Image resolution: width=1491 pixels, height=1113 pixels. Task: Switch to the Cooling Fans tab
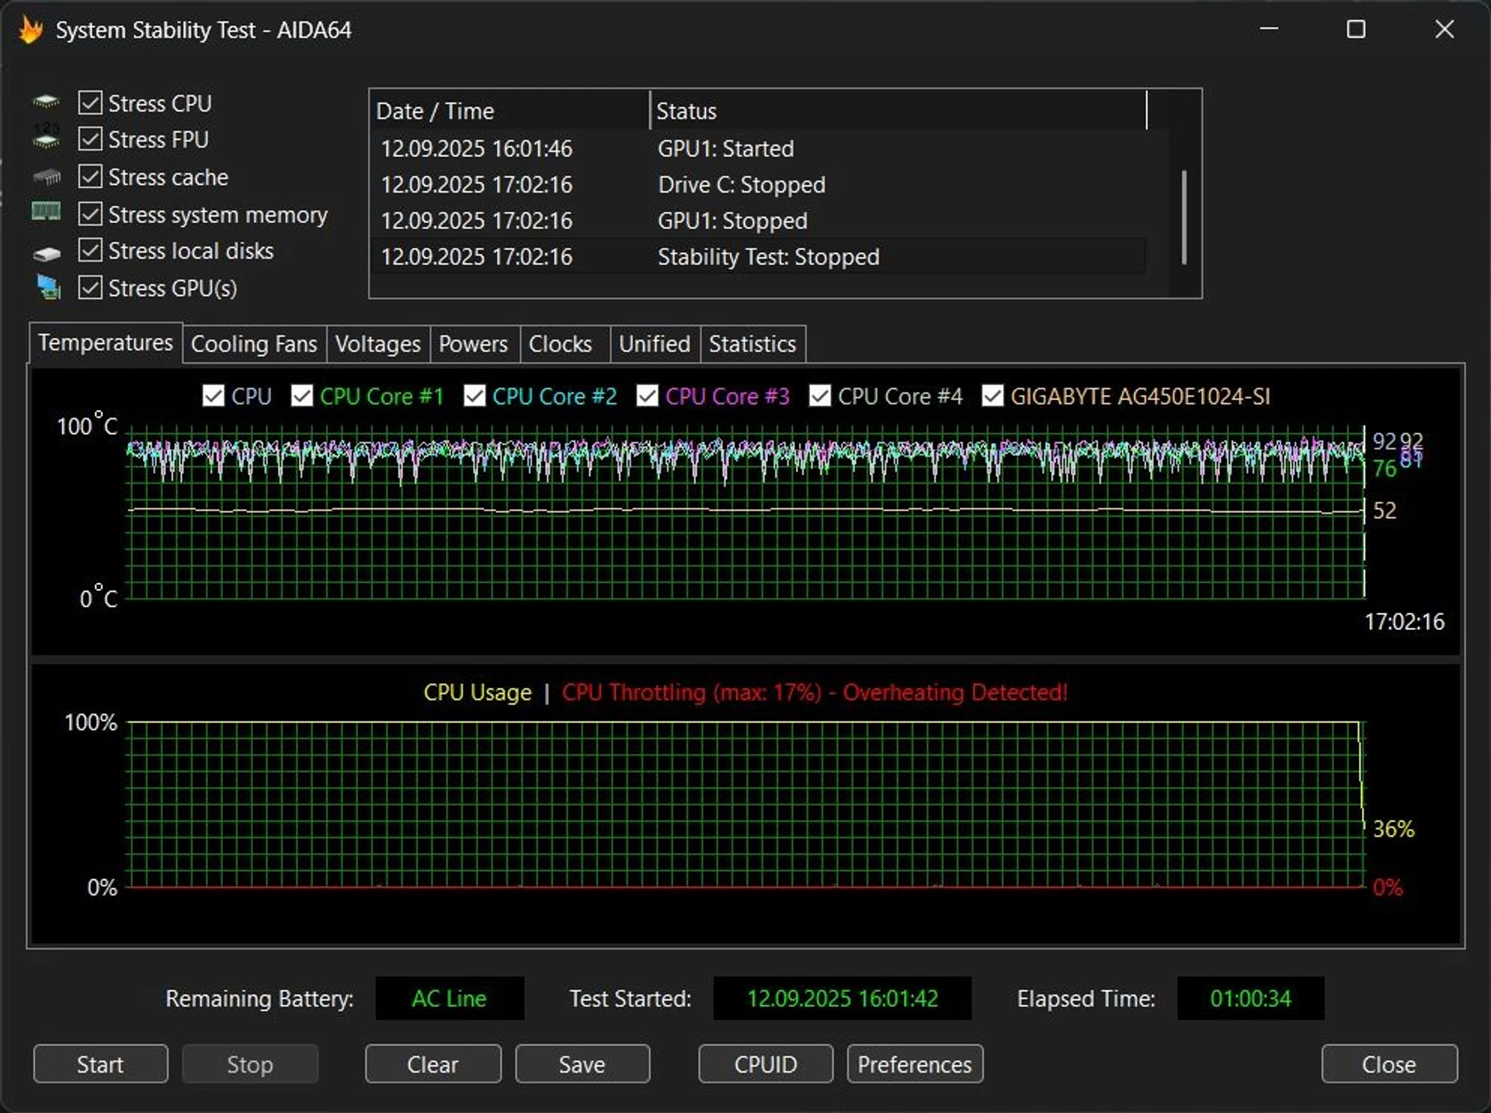point(254,344)
